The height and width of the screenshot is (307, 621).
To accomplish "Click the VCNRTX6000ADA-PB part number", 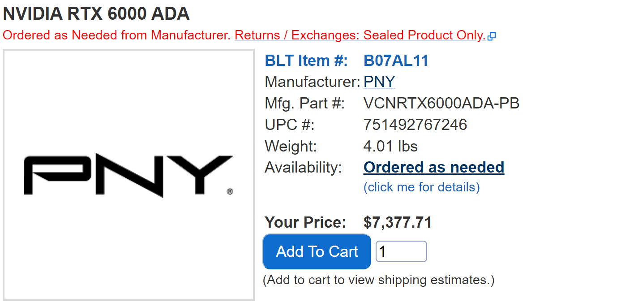I will (x=441, y=104).
